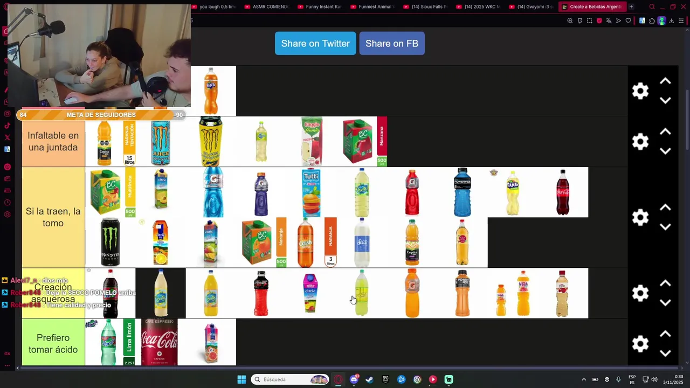Switch to 'ASMR COMIEND' tab
Viewport: 690px width, 388px height.
coord(267,7)
